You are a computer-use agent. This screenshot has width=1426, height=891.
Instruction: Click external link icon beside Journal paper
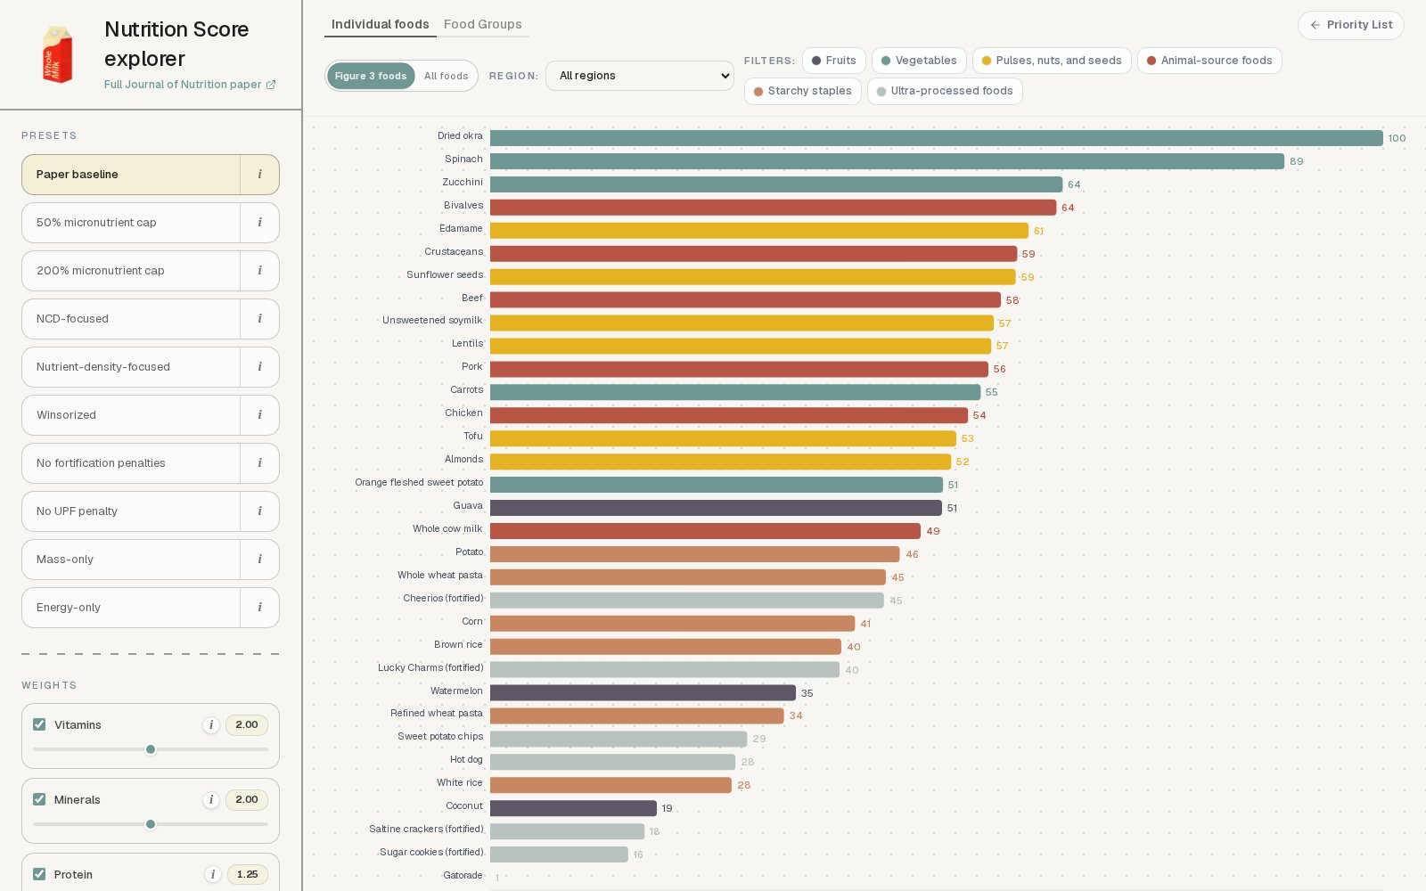(x=271, y=85)
